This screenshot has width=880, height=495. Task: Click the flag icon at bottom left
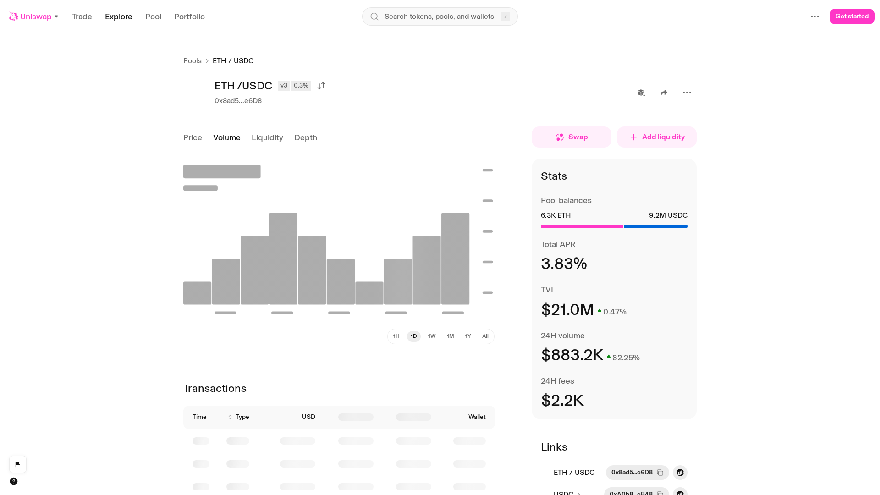pyautogui.click(x=18, y=464)
